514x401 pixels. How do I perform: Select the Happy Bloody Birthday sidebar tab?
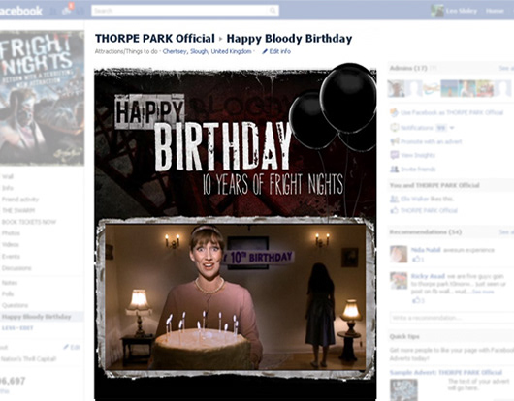(x=37, y=317)
